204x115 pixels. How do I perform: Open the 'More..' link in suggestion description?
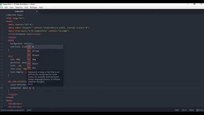tap(31, 84)
